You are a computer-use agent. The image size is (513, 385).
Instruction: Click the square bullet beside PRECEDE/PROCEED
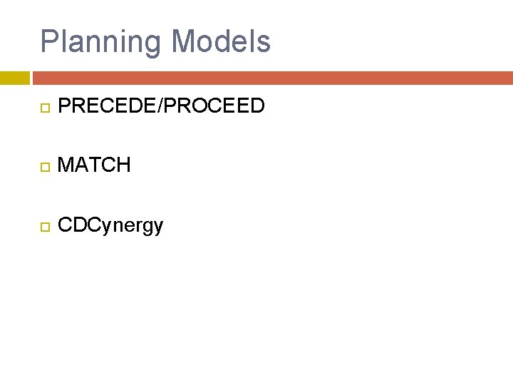[44, 108]
